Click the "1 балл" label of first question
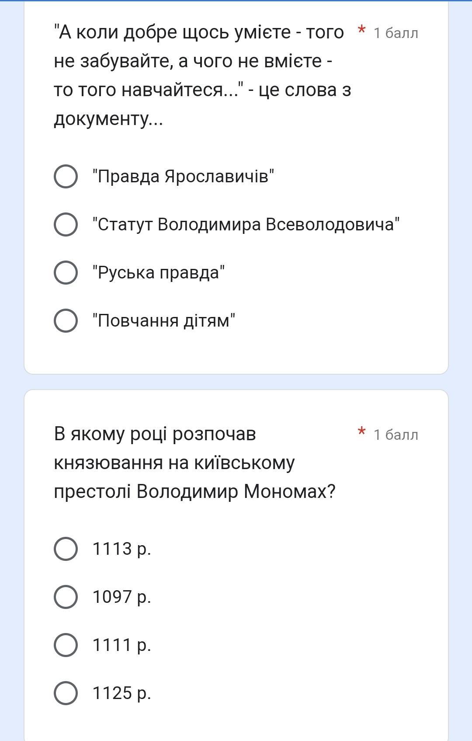The width and height of the screenshot is (472, 741). (396, 33)
